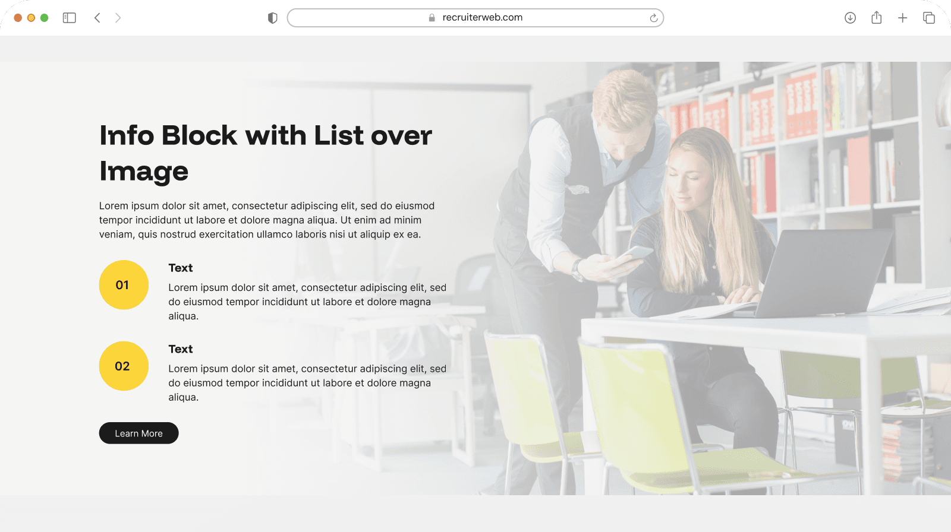Viewport: 951px width, 532px height.
Task: Open a new tab with the plus icon
Action: point(902,18)
